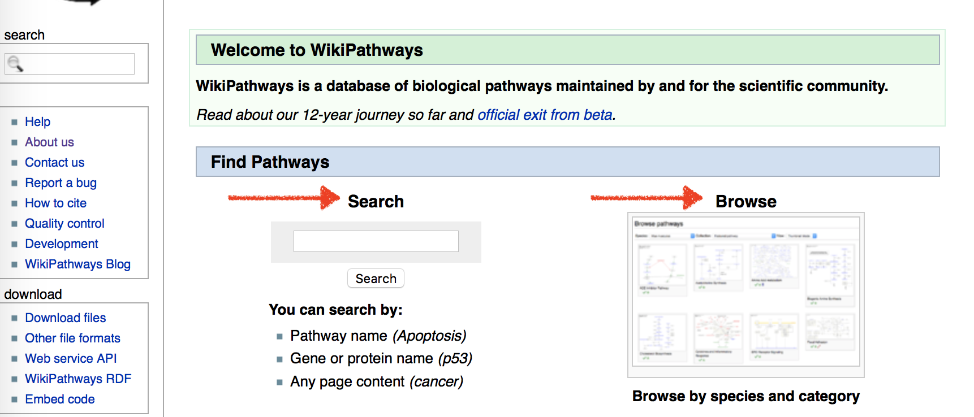The width and height of the screenshot is (974, 417).
Task: Open Download files page
Action: click(66, 318)
